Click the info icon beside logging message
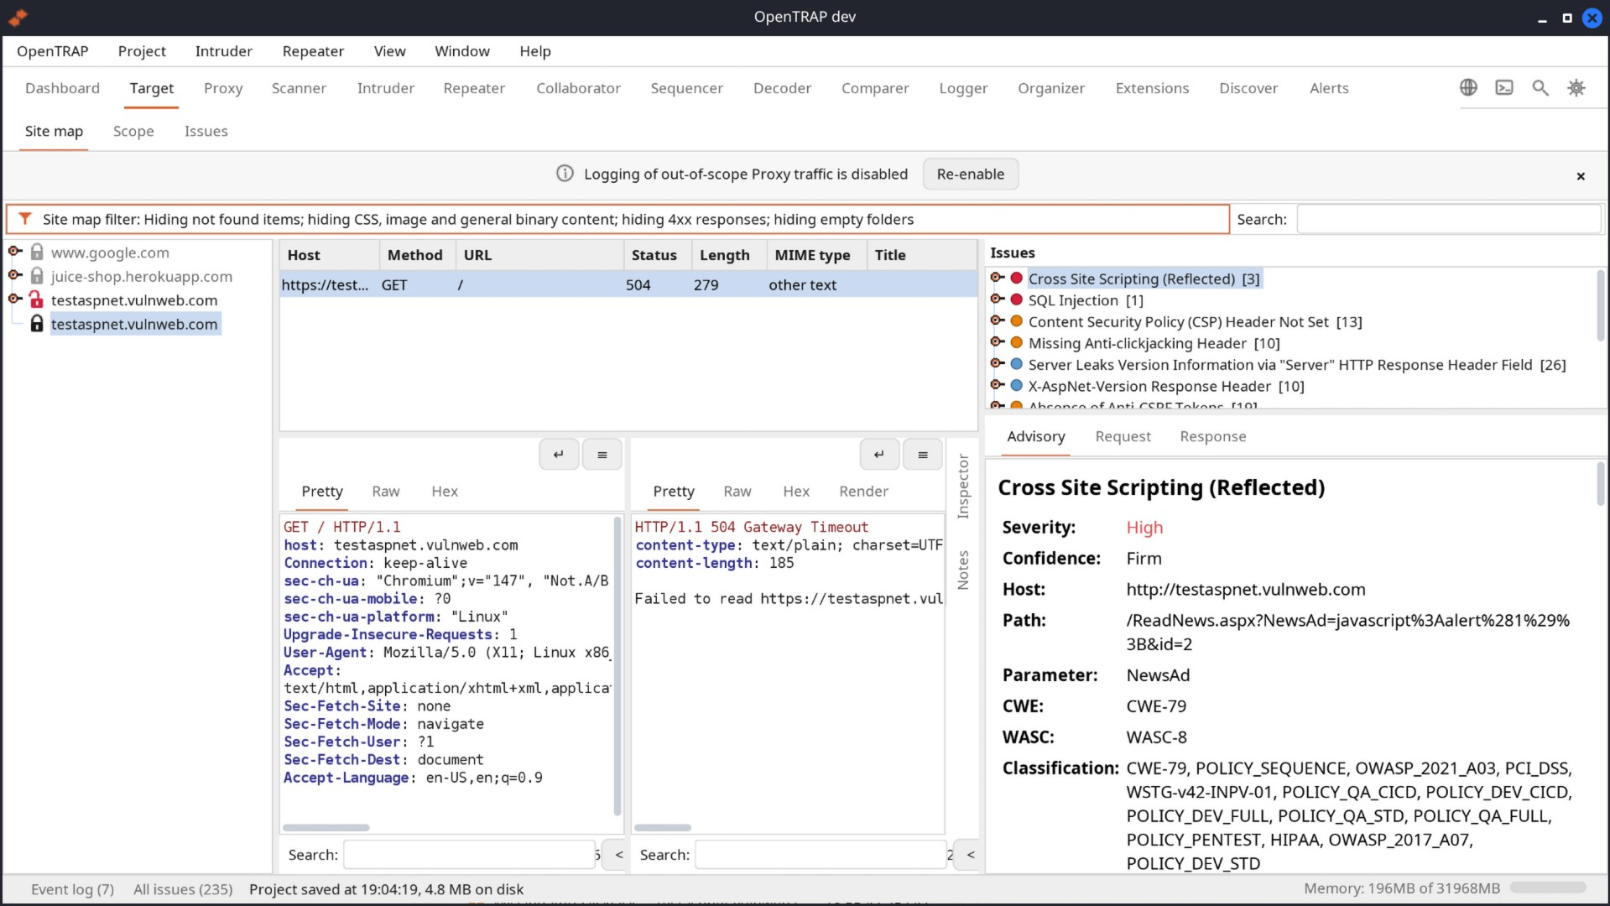 565,174
